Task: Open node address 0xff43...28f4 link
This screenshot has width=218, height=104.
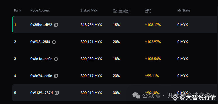Action: (40, 42)
